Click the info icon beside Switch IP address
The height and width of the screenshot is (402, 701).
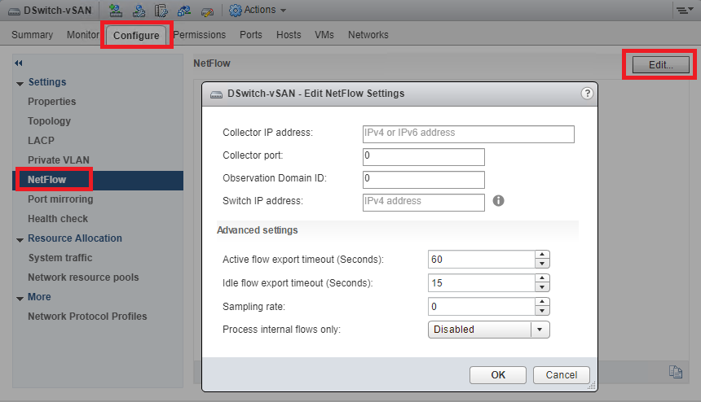click(x=499, y=200)
